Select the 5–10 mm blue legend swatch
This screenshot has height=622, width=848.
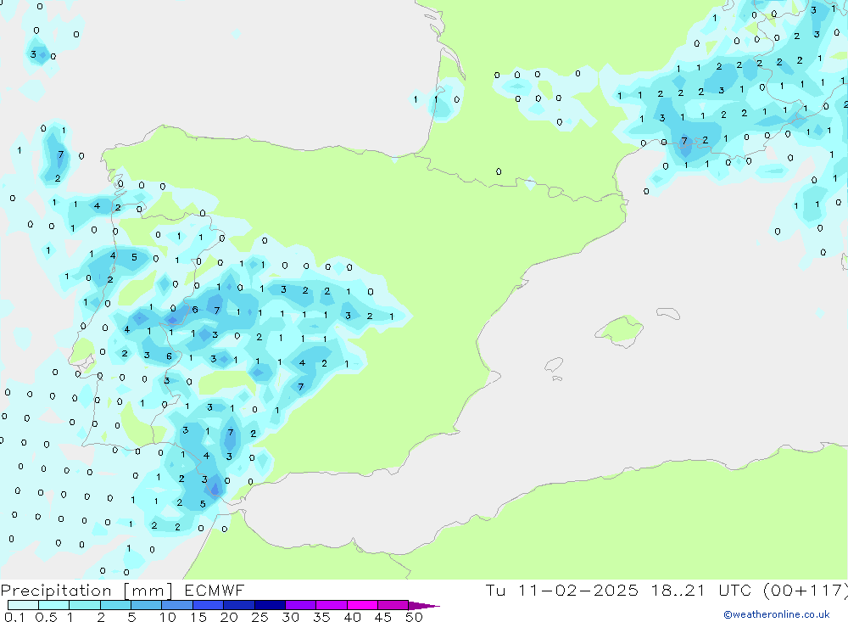pyautogui.click(x=147, y=605)
